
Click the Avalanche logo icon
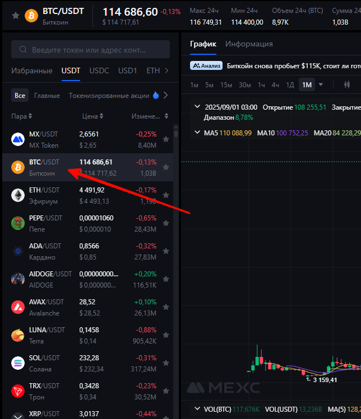point(18,307)
